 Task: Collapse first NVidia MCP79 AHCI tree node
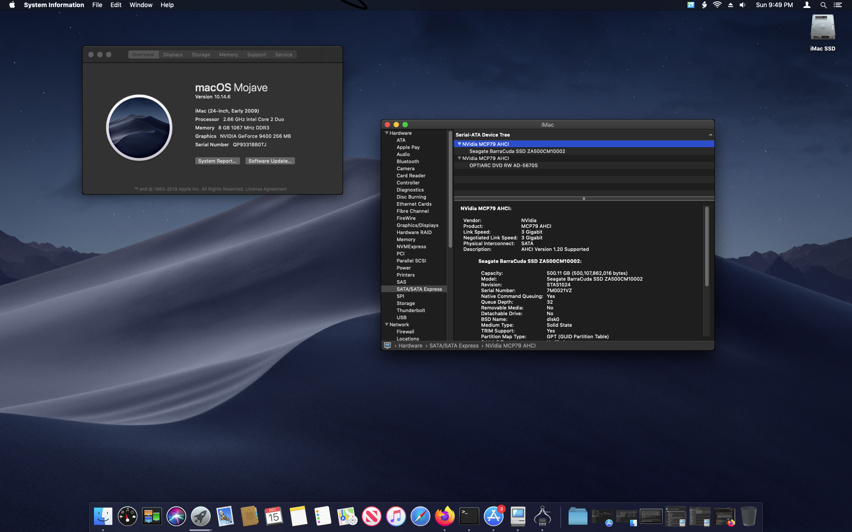click(x=459, y=144)
